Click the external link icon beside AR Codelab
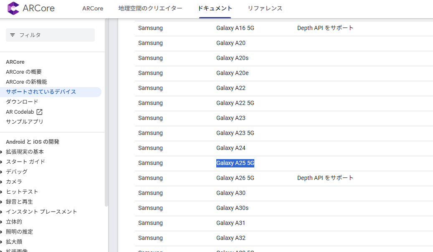Viewport: 433px width, 252px height. (x=40, y=112)
